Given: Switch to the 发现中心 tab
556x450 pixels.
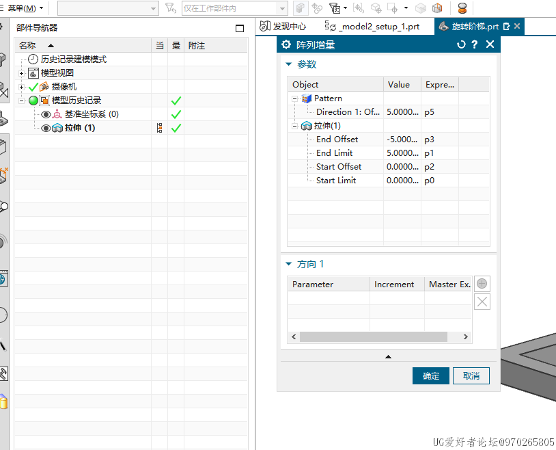Looking at the screenshot, I should tap(283, 27).
